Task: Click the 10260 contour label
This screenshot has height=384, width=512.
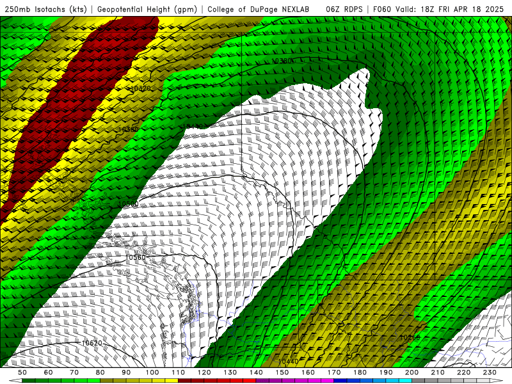Action: (x=410, y=337)
